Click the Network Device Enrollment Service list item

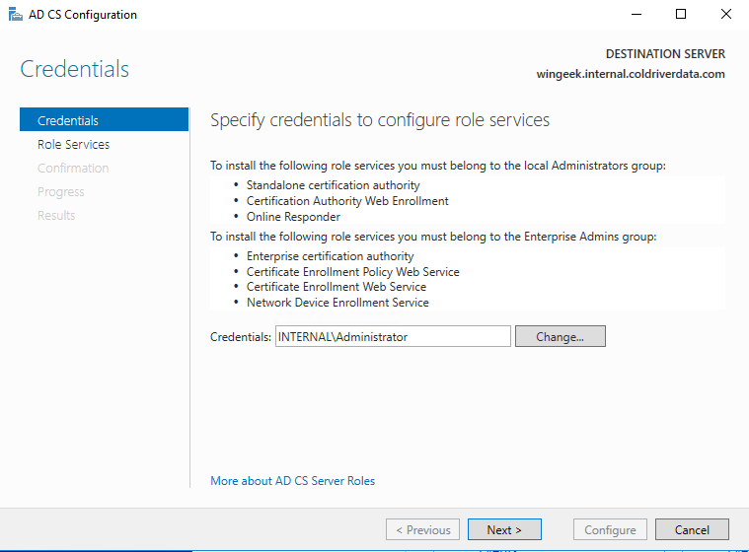(x=337, y=303)
